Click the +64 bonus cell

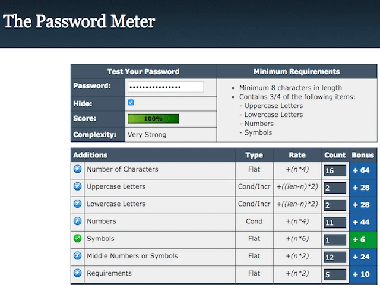coord(363,170)
